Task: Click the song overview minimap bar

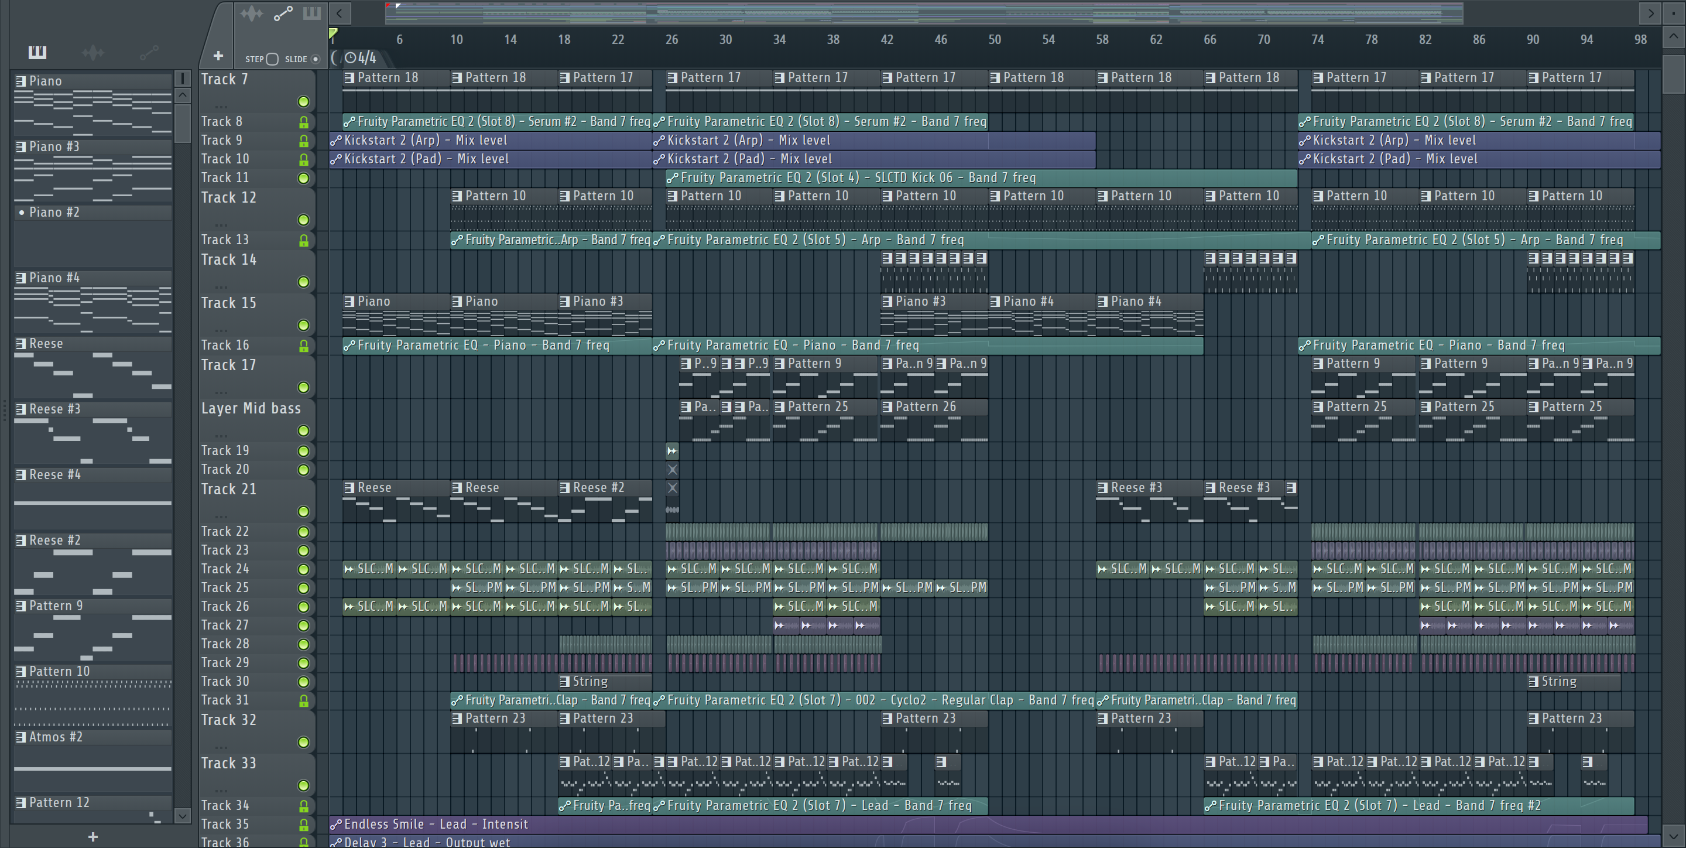Action: (x=924, y=12)
